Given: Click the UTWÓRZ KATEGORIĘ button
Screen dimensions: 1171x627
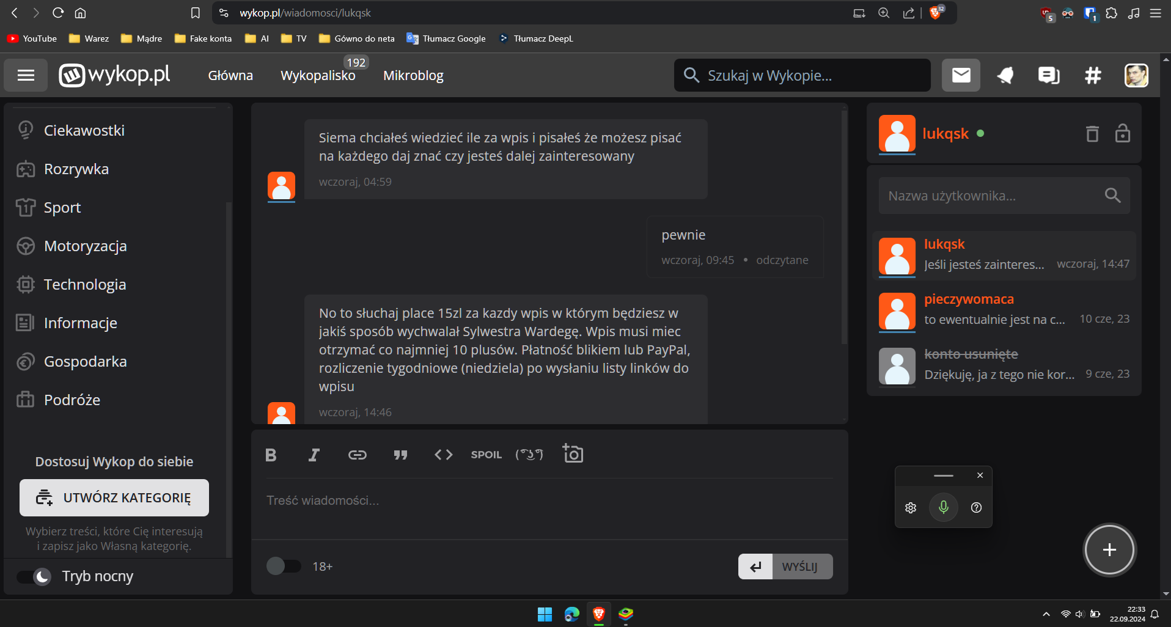Looking at the screenshot, I should point(114,497).
